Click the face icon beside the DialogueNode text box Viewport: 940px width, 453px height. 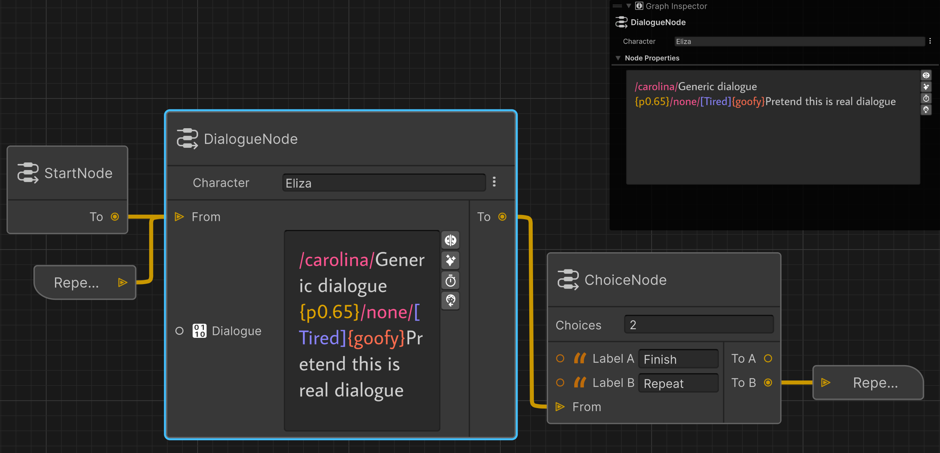tap(450, 300)
